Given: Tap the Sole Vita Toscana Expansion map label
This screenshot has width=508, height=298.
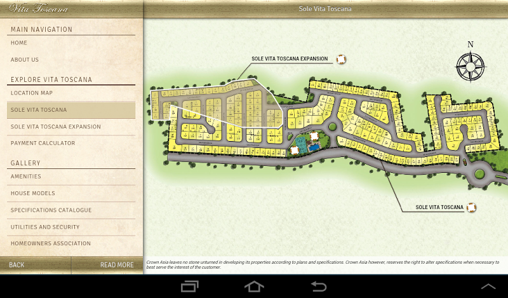Looking at the screenshot, I should 290,58.
